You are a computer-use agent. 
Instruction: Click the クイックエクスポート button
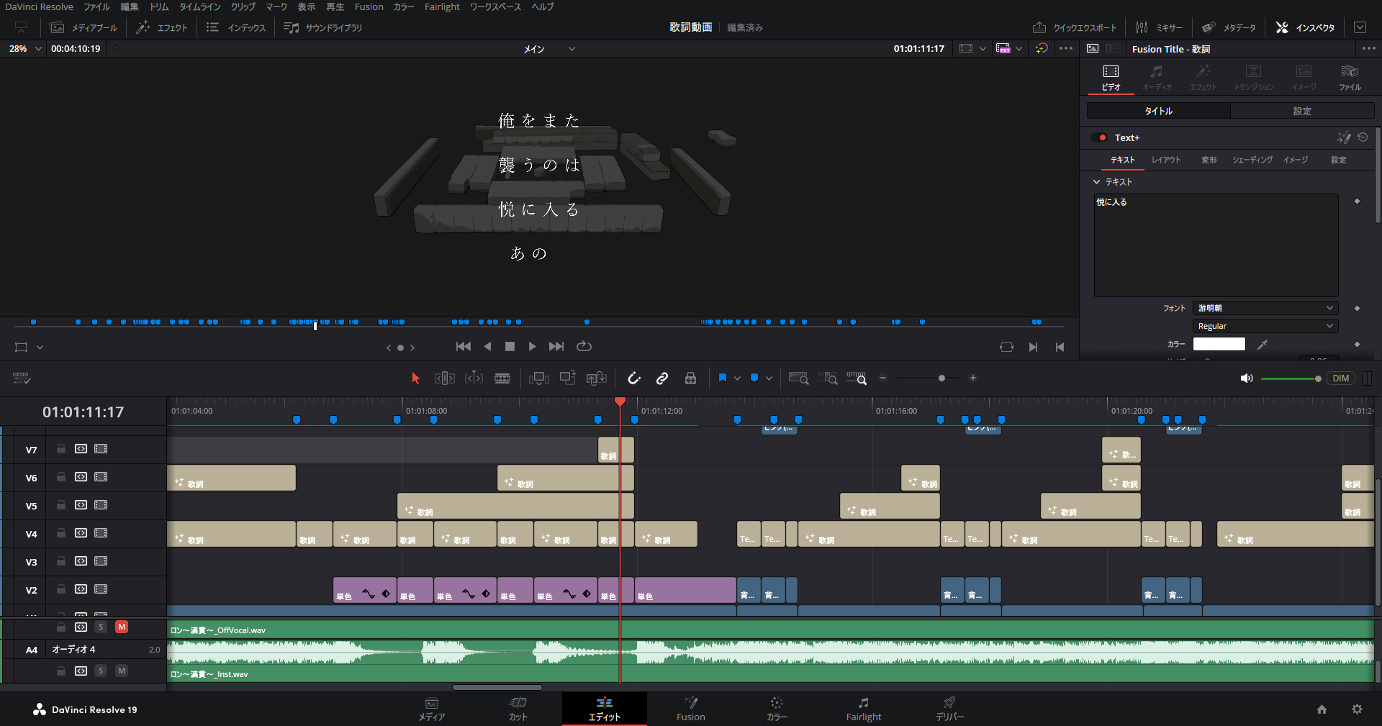(x=1075, y=27)
